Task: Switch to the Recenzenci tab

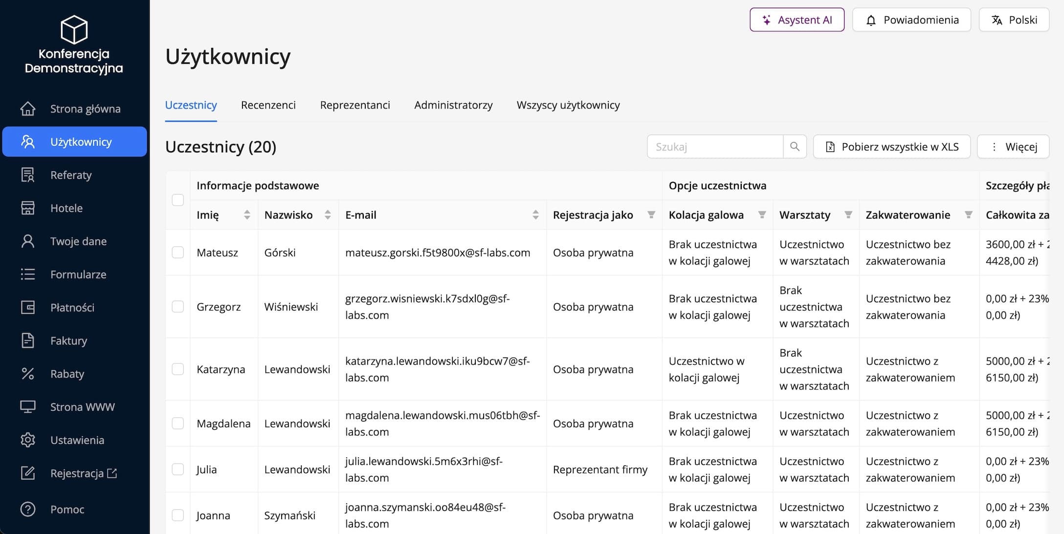Action: point(268,105)
